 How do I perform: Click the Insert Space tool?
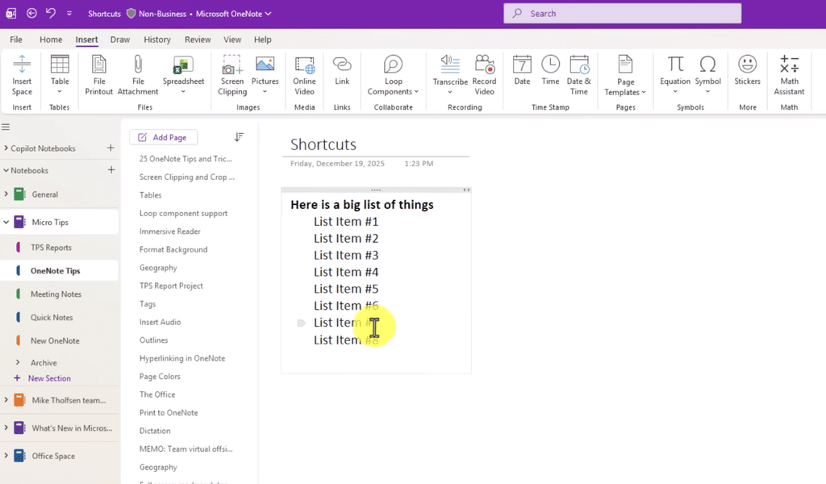point(22,75)
